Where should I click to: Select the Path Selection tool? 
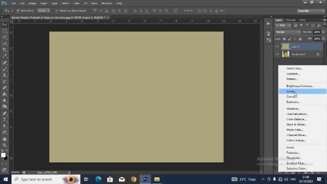pyautogui.click(x=5, y=126)
